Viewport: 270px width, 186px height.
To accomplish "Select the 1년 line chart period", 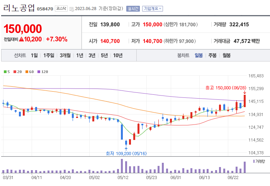I will [80, 55].
